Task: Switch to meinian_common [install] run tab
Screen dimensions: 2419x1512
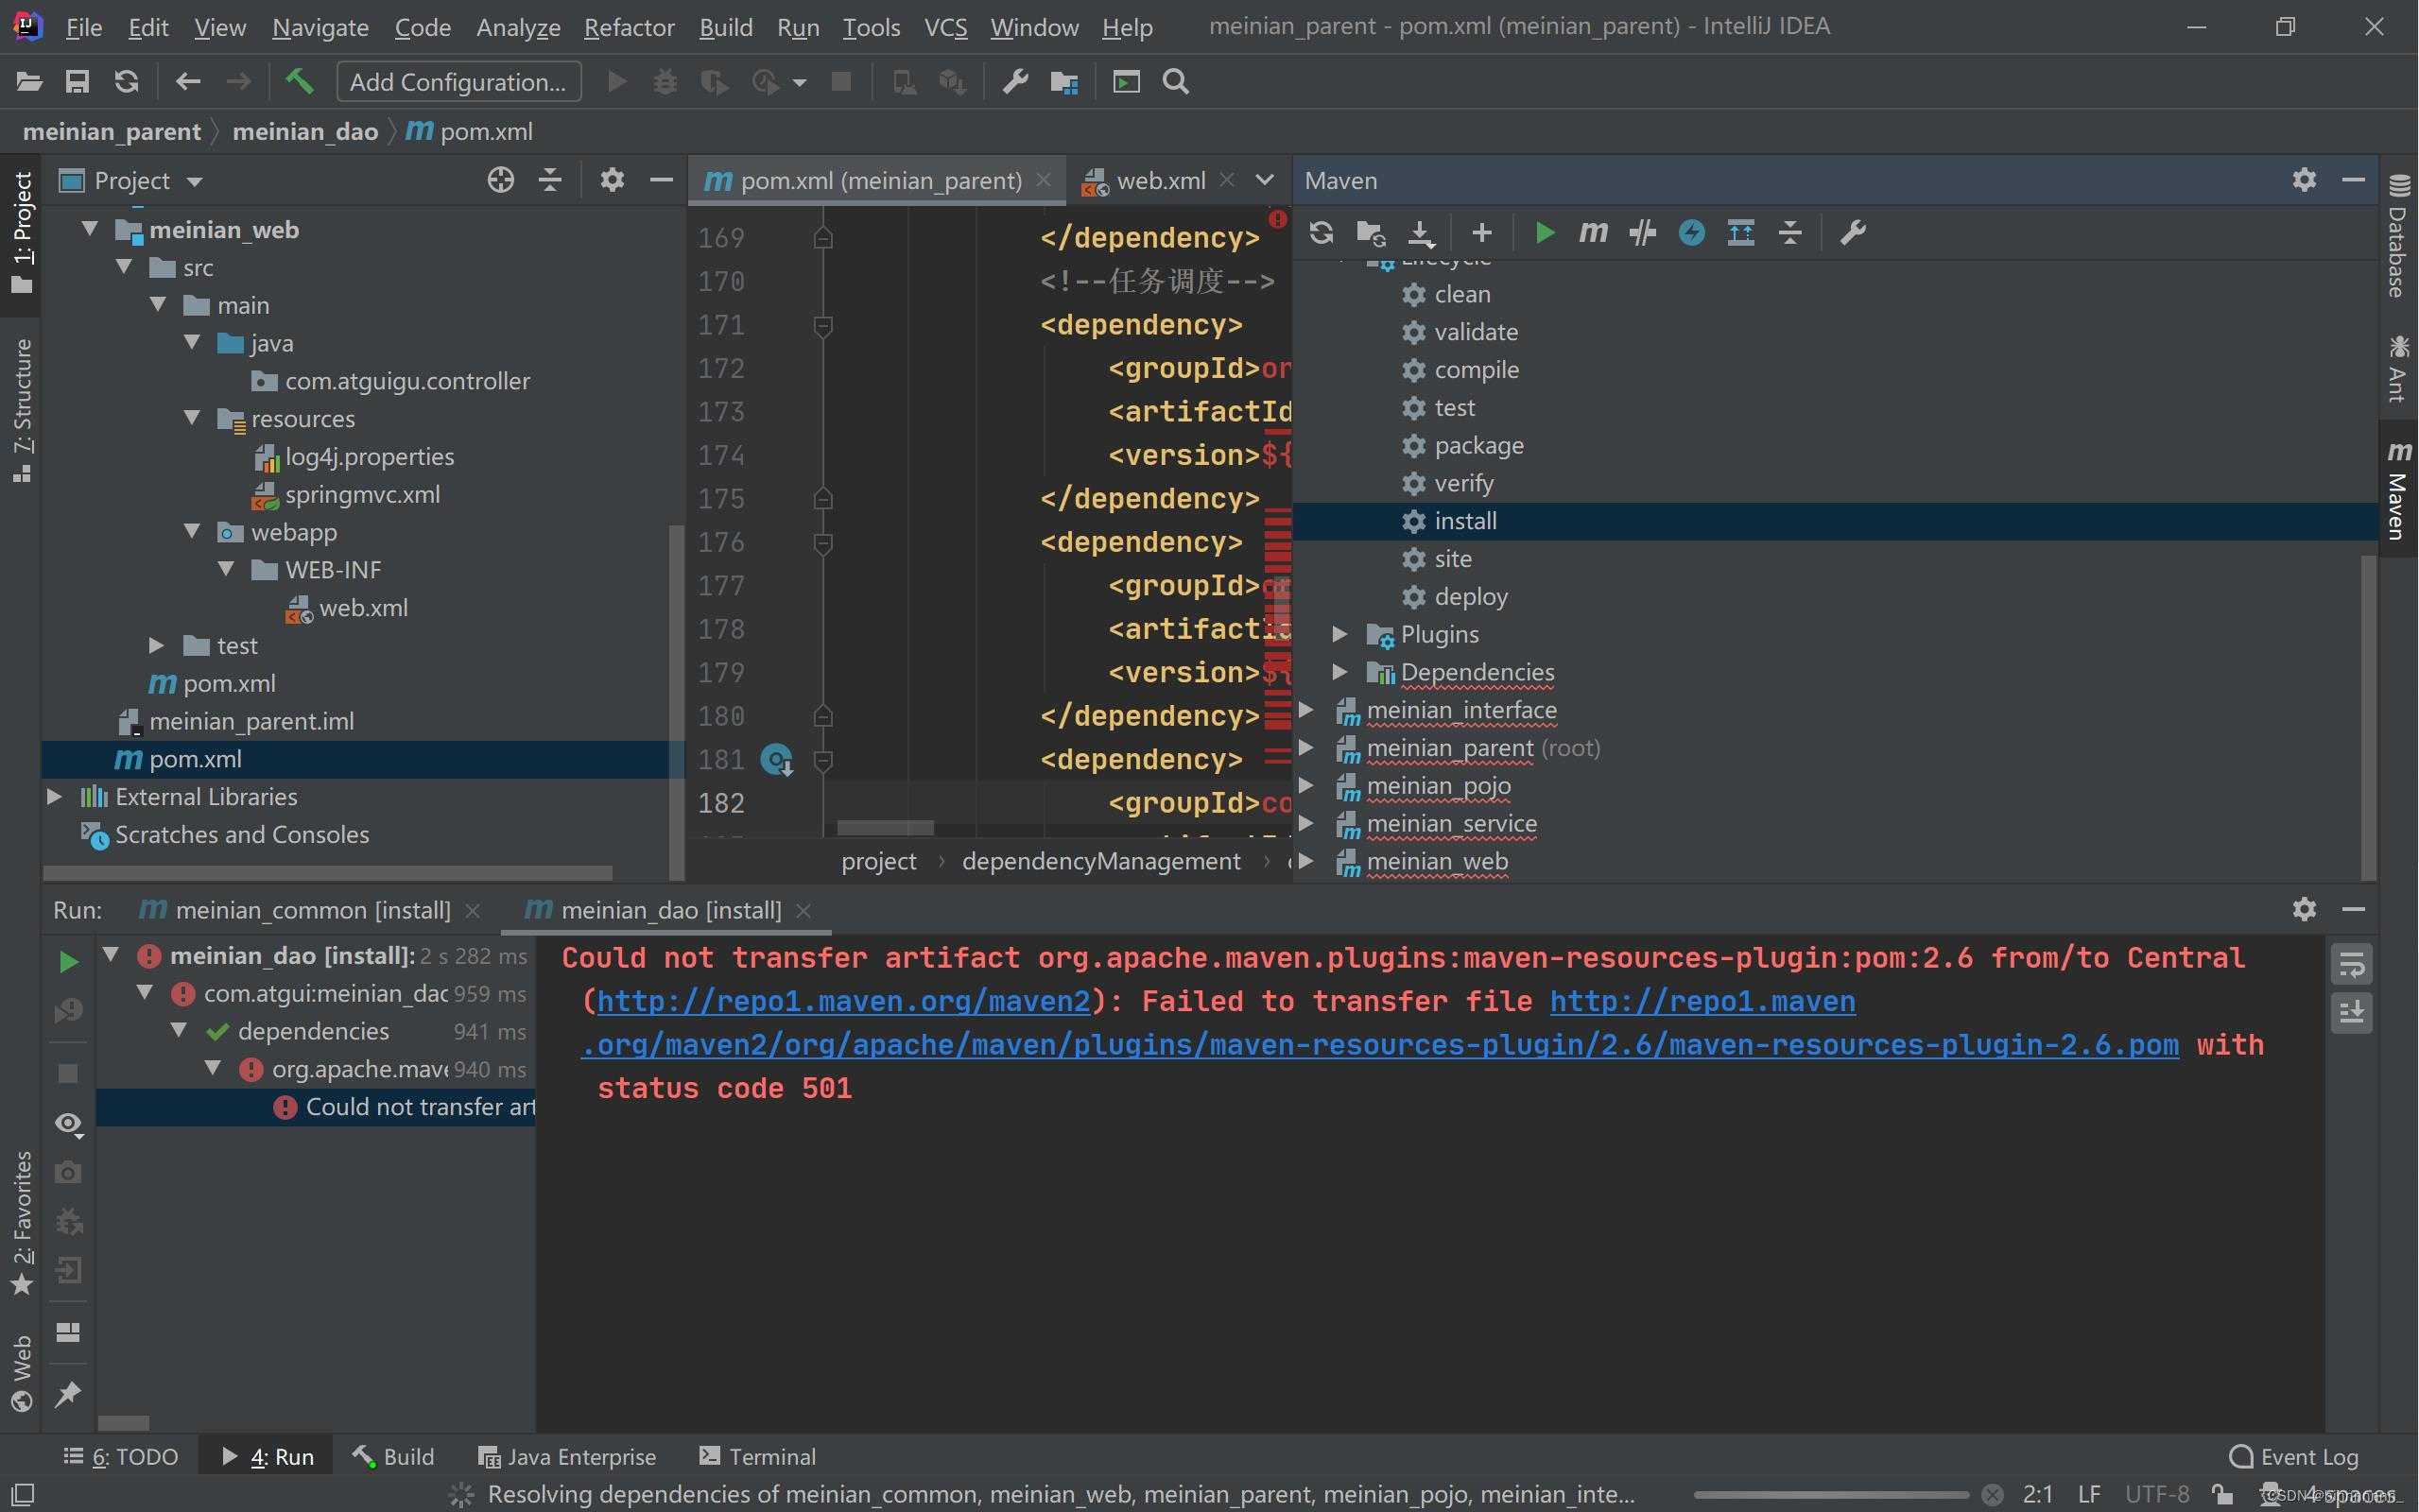Action: 312,910
